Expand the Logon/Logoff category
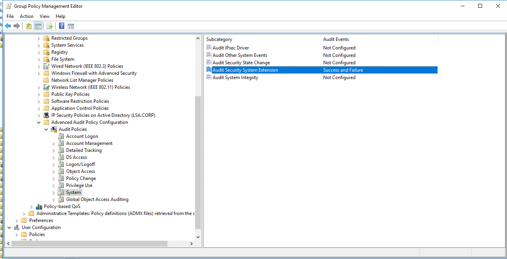507x259 pixels. tap(54, 164)
